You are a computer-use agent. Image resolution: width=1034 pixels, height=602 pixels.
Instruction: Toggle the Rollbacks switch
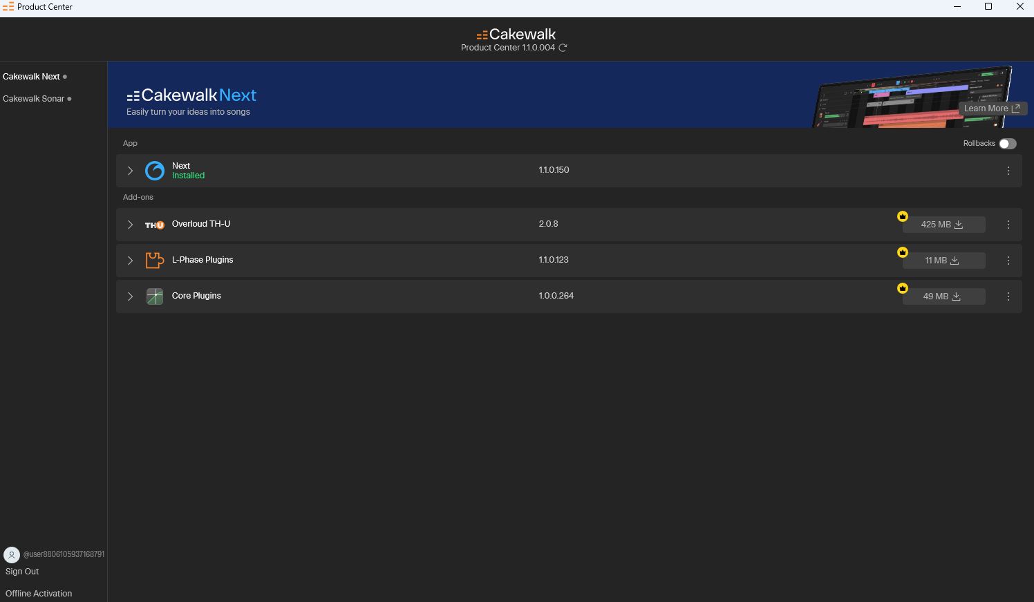[x=1008, y=144]
